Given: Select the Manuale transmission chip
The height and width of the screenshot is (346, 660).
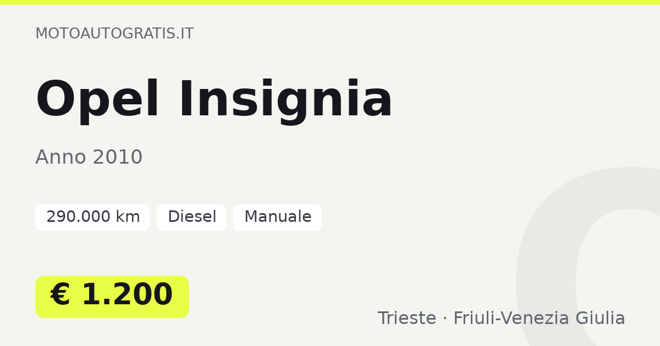Looking at the screenshot, I should click(x=277, y=217).
